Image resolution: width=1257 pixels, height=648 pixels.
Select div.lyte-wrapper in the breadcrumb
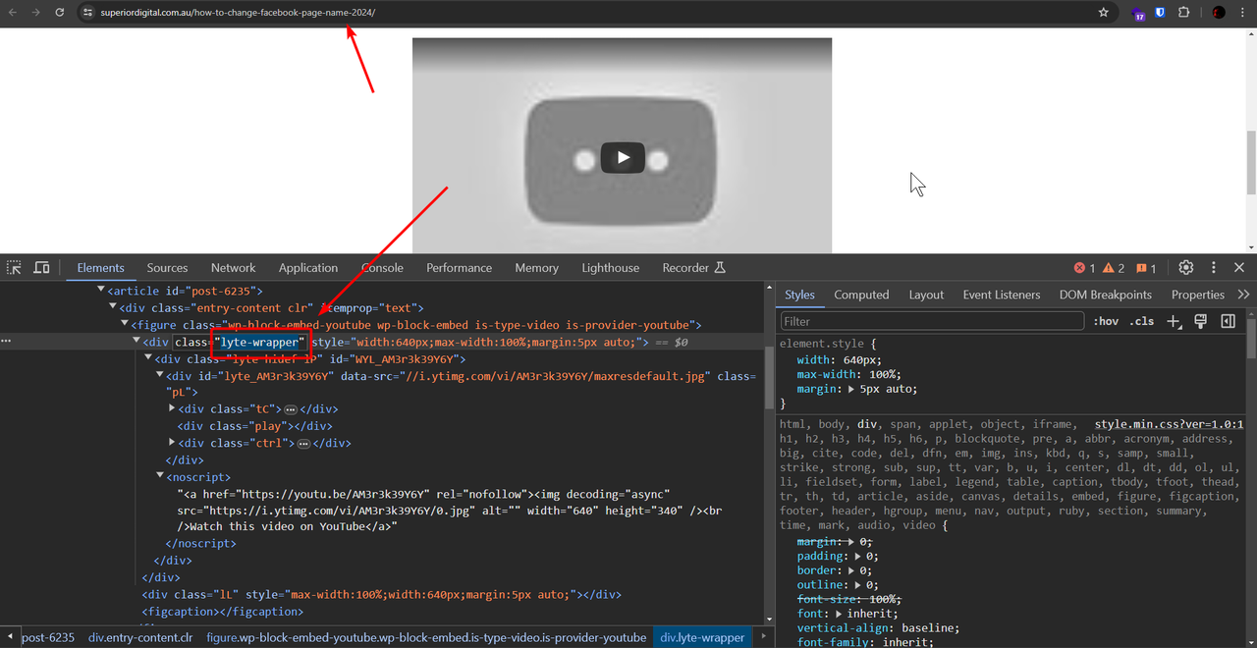click(702, 637)
